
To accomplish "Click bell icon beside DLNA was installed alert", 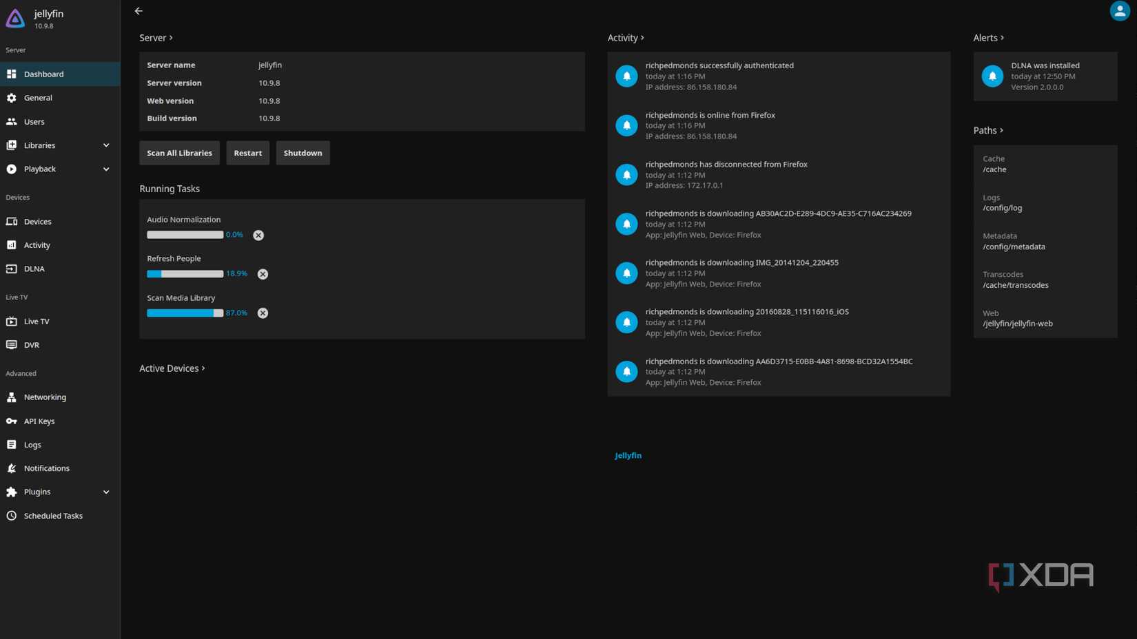I will click(992, 76).
